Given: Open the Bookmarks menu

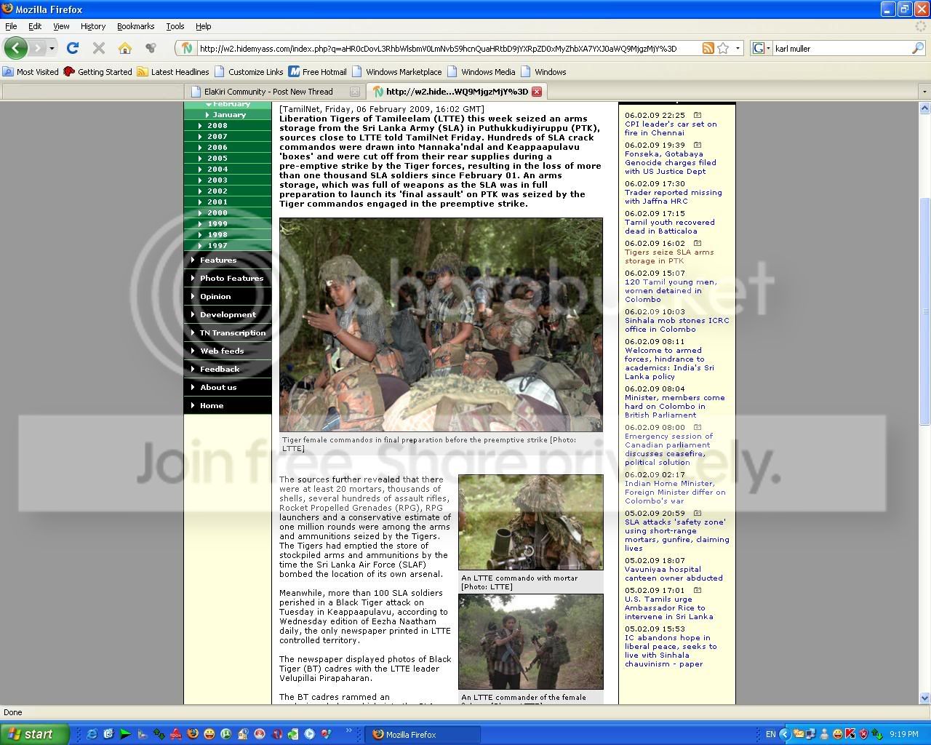Looking at the screenshot, I should [135, 26].
